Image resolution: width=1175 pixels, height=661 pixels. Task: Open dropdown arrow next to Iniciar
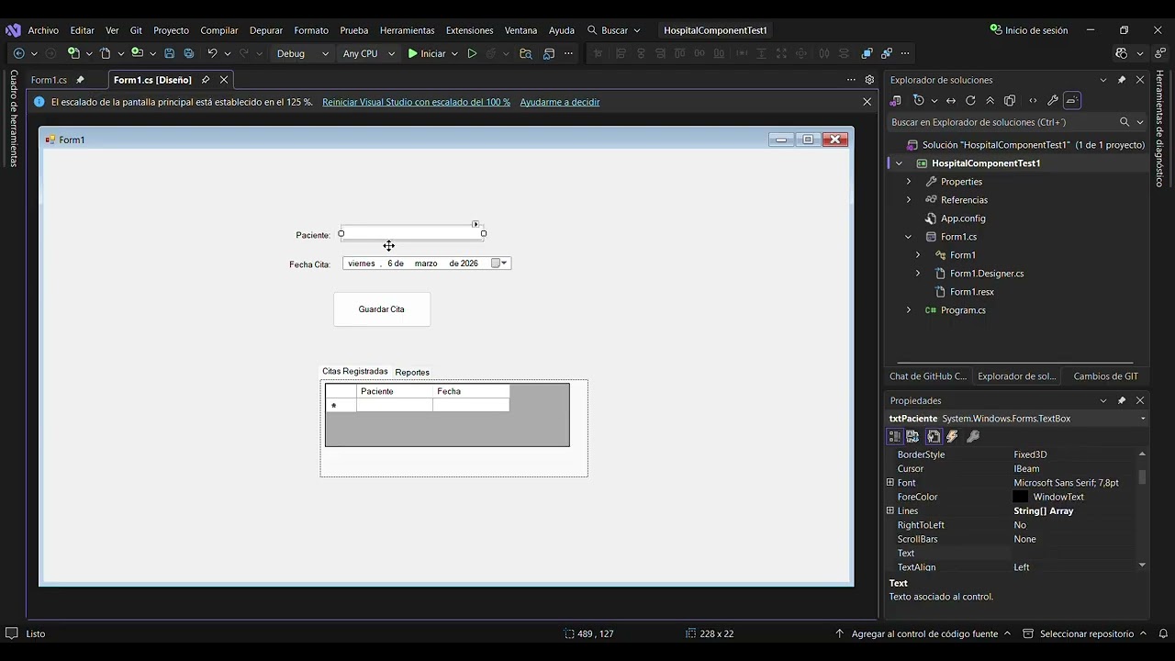pos(454,53)
